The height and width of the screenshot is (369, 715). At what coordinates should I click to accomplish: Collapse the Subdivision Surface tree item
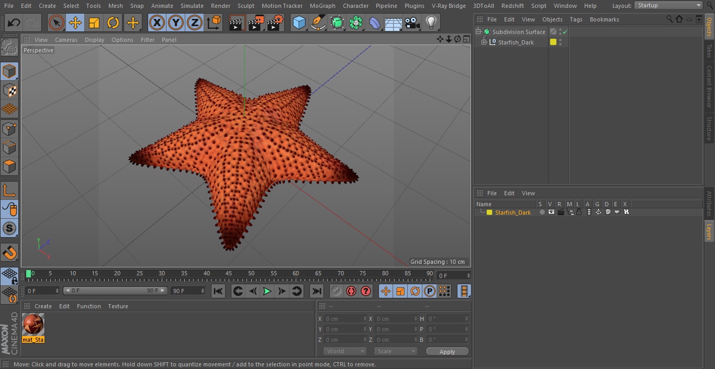478,32
